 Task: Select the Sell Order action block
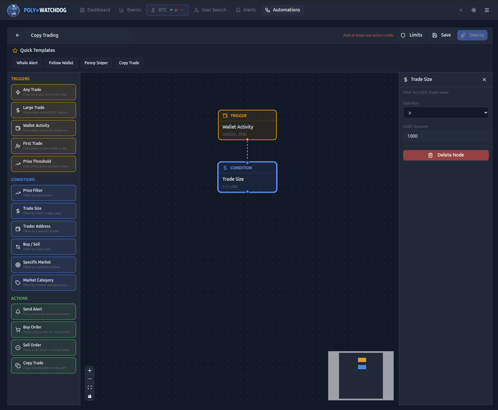(43, 348)
